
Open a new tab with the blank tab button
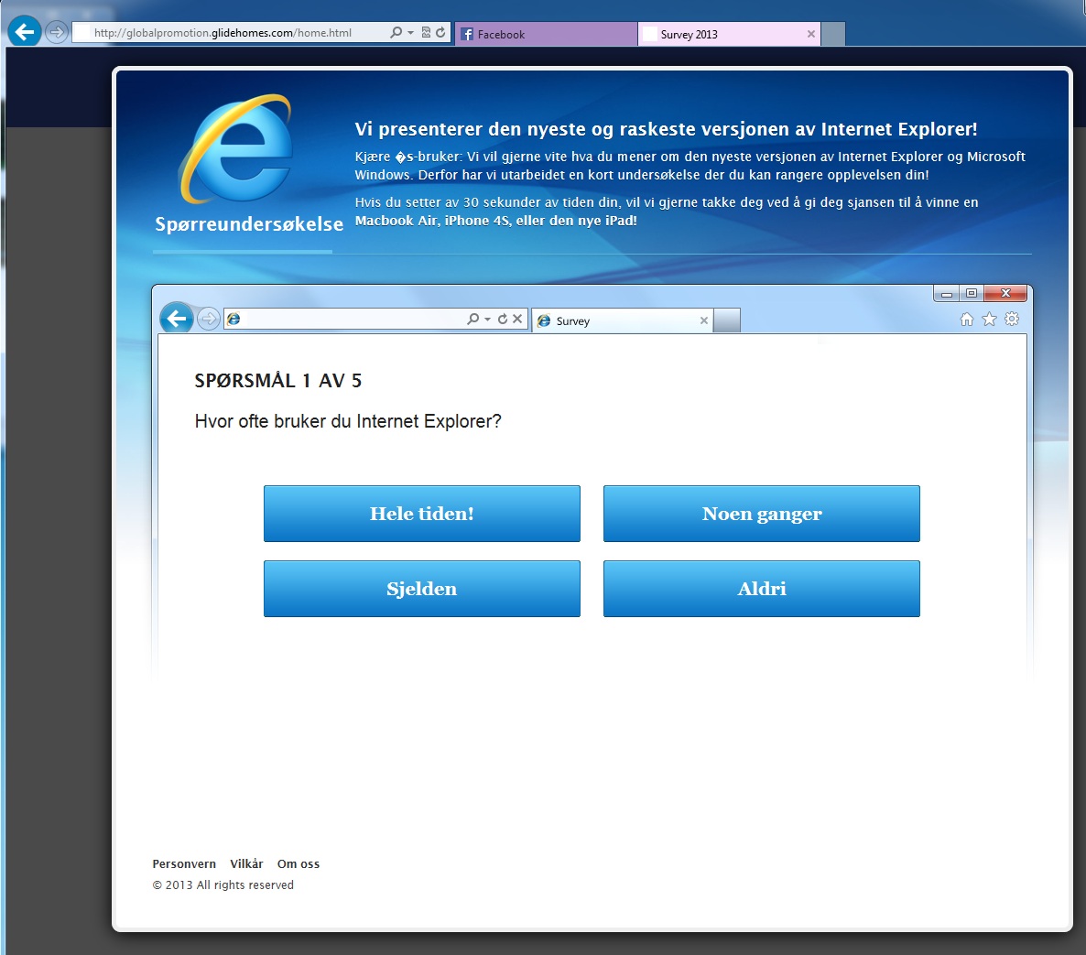833,34
